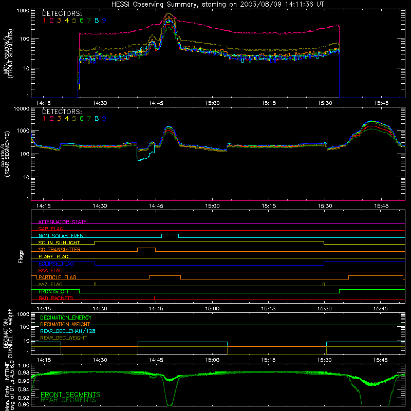Click 14:45 tick label under front segments plot

[x=156, y=103]
